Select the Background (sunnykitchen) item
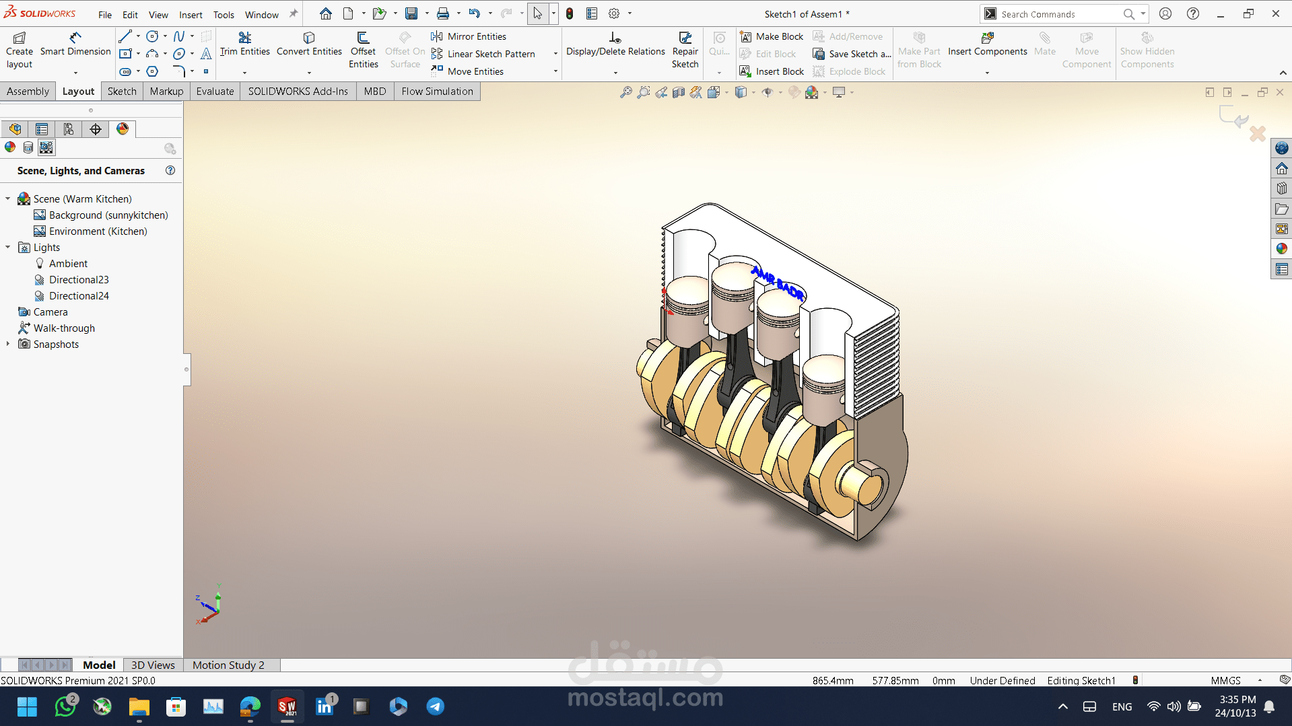The image size is (1292, 726). coord(108,215)
